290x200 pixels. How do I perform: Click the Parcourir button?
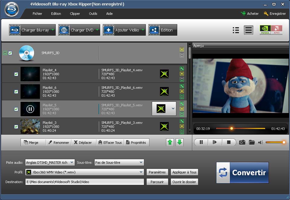(157, 182)
